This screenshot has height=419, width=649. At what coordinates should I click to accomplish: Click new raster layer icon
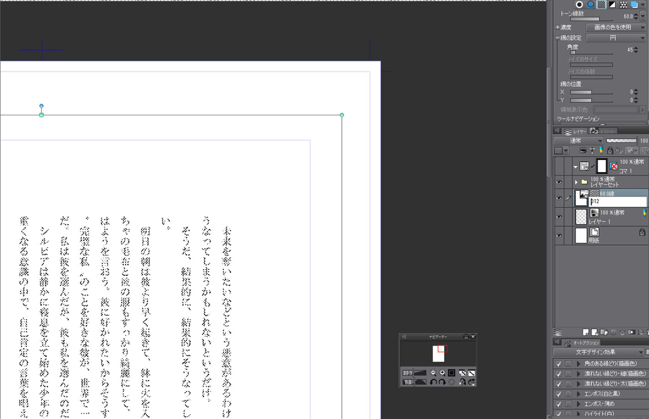(585, 332)
